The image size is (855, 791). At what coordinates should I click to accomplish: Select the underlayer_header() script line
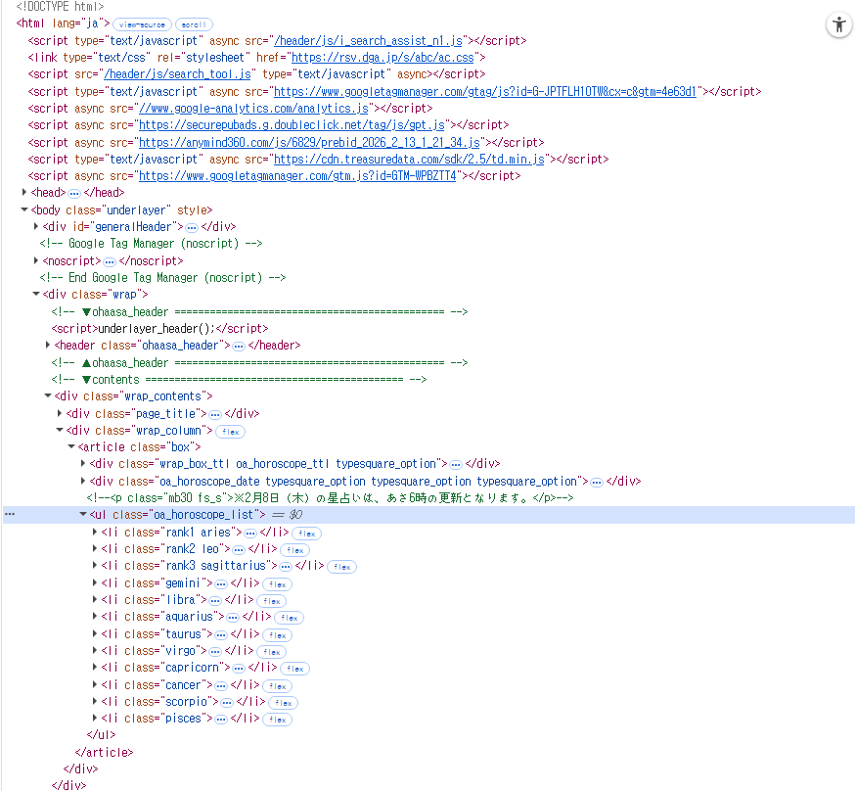point(159,328)
